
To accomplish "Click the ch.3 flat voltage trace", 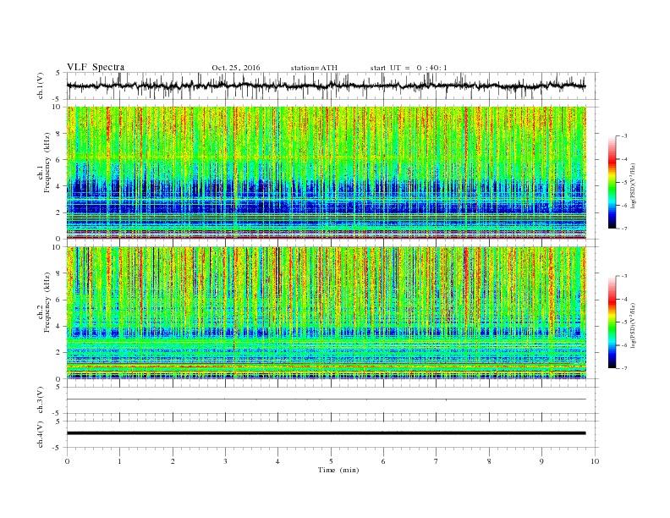I will (x=326, y=400).
